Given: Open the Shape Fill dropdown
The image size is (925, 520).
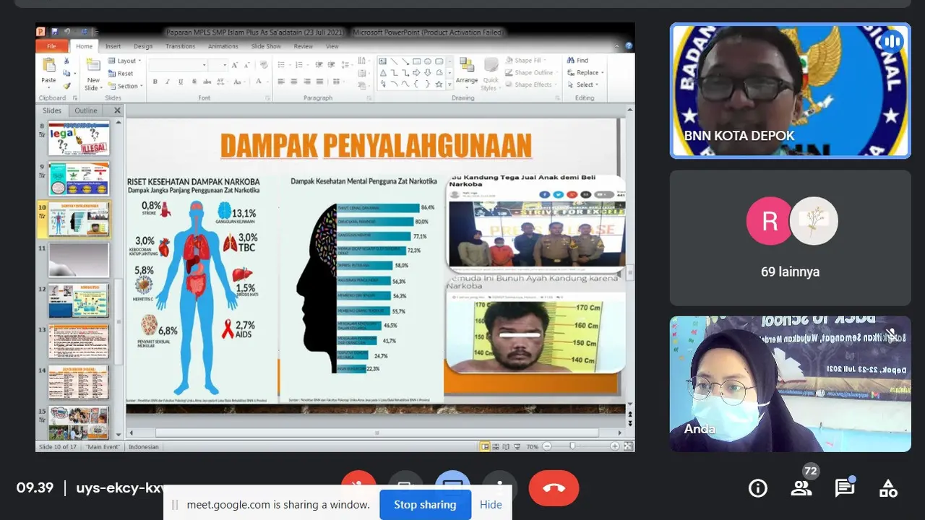Looking at the screenshot, I should point(528,61).
